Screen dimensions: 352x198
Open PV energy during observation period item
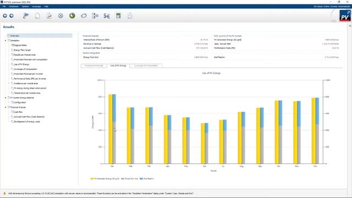30,88
